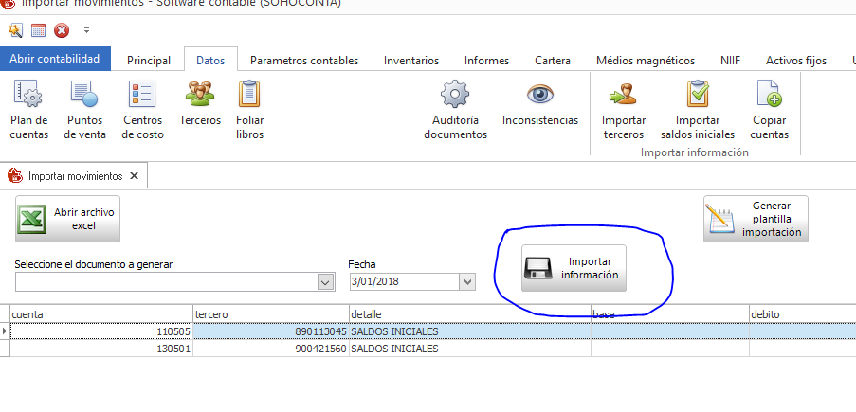Open Auditoría documentos gear icon
Image resolution: width=856 pixels, height=412 pixels.
(455, 96)
